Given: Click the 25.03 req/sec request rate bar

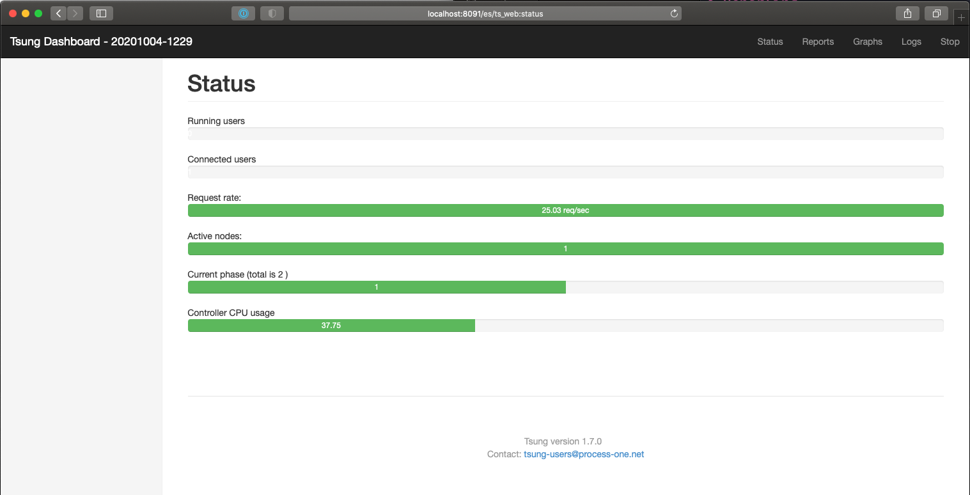Looking at the screenshot, I should click(x=565, y=210).
